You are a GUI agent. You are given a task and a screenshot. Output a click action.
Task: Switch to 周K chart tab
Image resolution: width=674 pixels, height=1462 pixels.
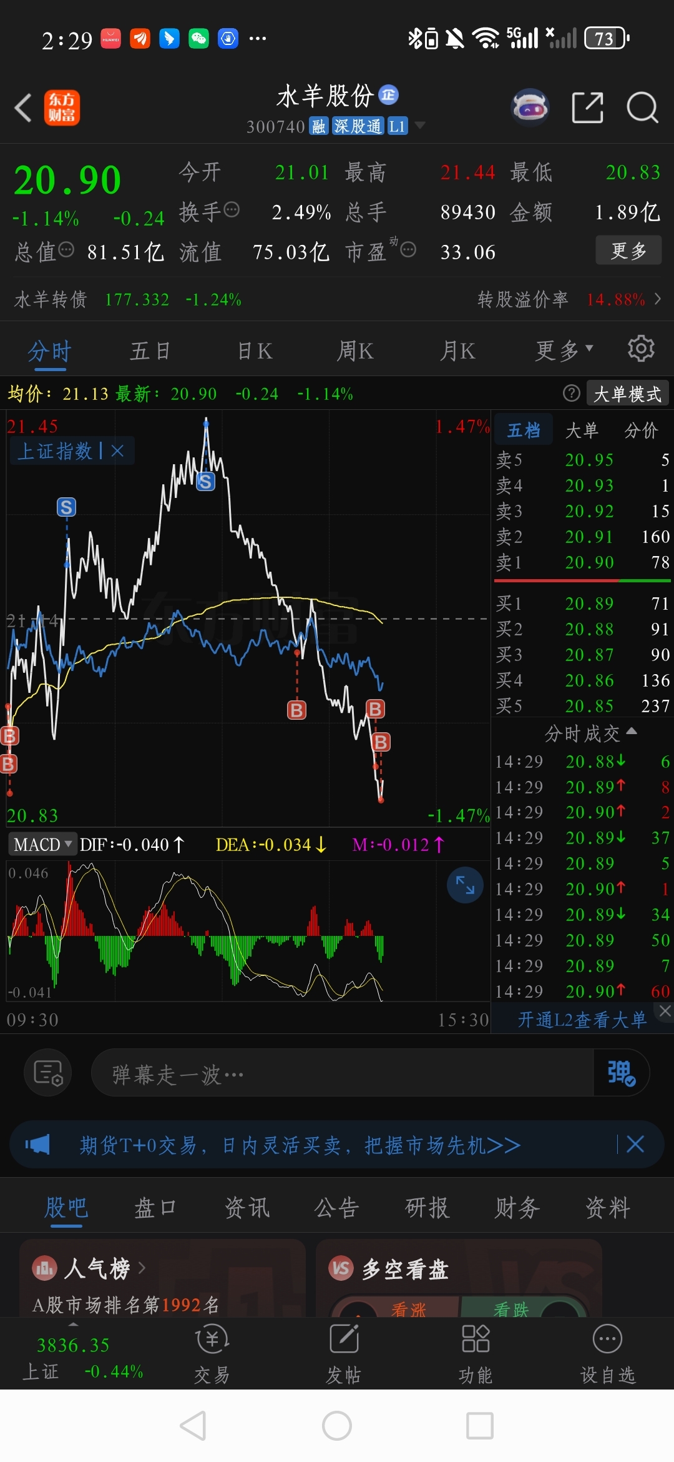[355, 351]
